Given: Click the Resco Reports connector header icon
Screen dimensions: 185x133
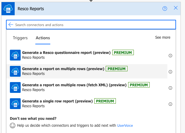Looking at the screenshot, I should [8, 9].
